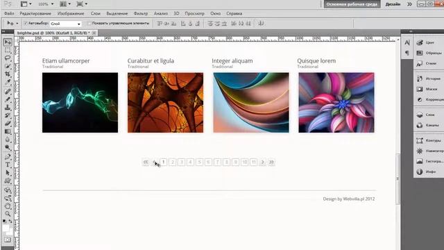This screenshot has width=444, height=250.
Task: Open the Просмотр menu
Action: point(194,13)
